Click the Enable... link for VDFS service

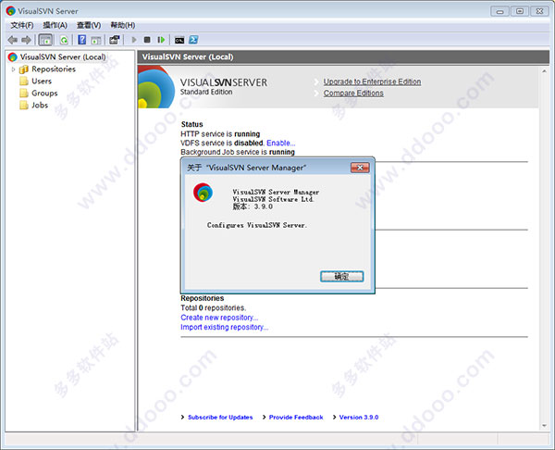tap(280, 144)
